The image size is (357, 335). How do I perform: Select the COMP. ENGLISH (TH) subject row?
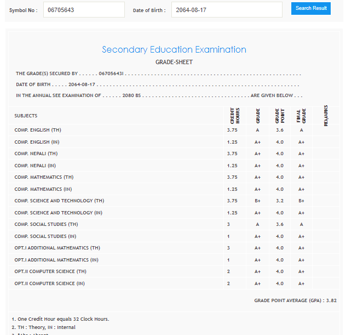pos(38,130)
